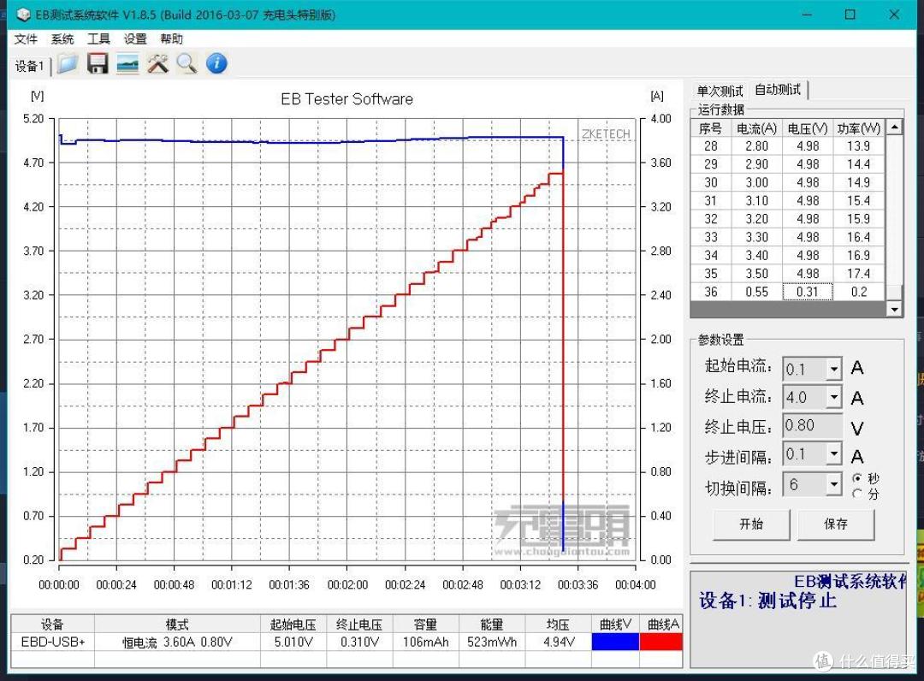Click the 电压(V) column header
This screenshot has height=681, width=924.
[808, 128]
